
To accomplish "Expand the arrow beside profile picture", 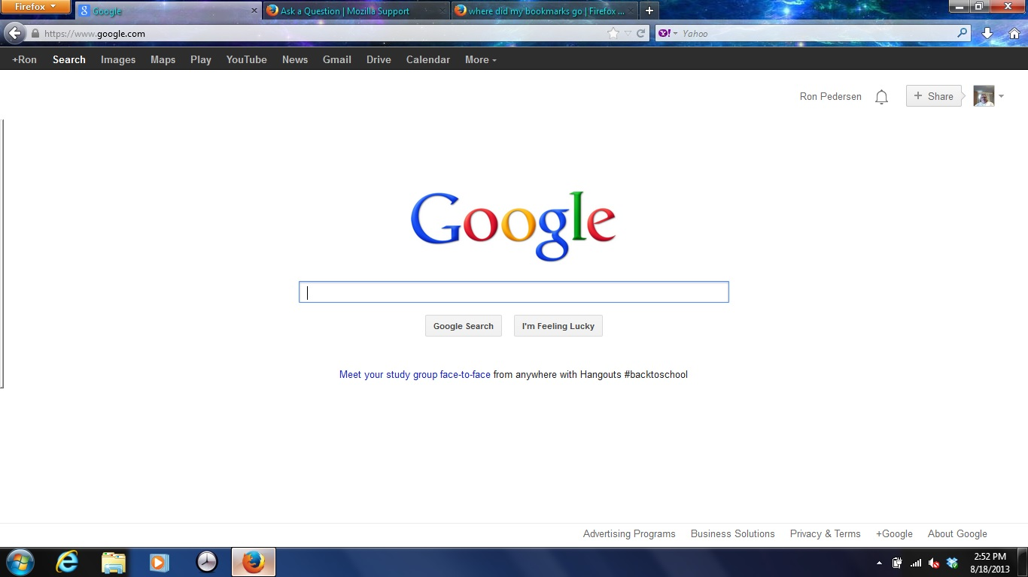I will point(1002,96).
